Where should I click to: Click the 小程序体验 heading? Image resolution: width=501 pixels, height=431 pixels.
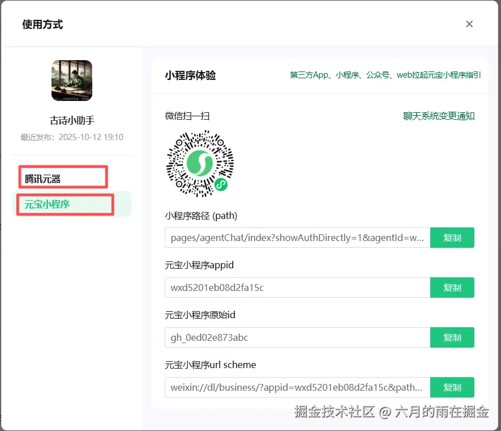pos(190,75)
